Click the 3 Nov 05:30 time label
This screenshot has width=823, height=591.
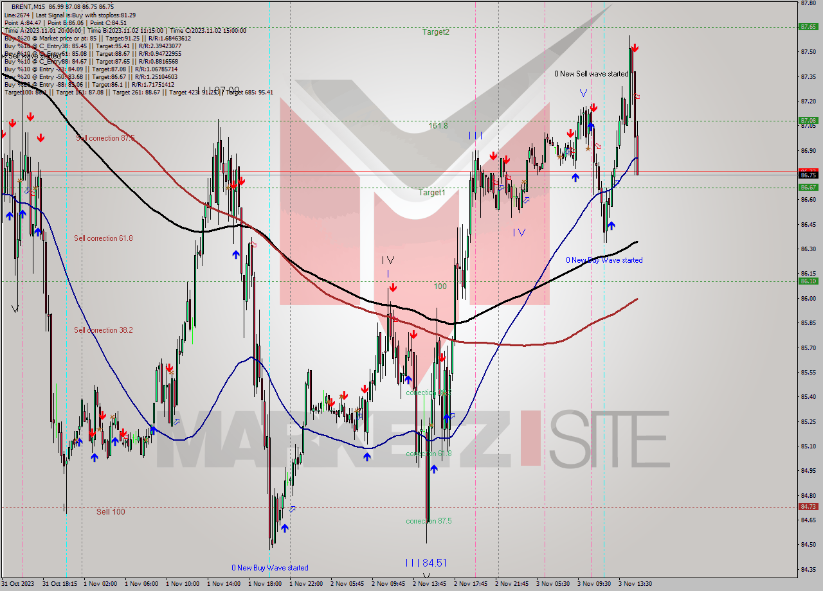coord(553,584)
